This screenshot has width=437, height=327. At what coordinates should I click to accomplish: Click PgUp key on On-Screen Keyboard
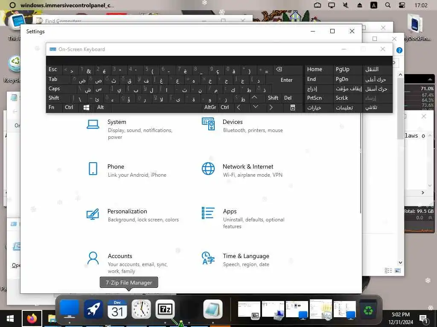point(347,70)
